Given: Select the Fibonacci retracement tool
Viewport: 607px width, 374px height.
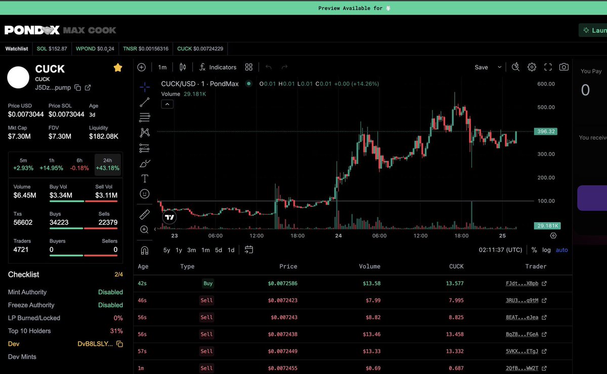Looking at the screenshot, I should pyautogui.click(x=144, y=117).
